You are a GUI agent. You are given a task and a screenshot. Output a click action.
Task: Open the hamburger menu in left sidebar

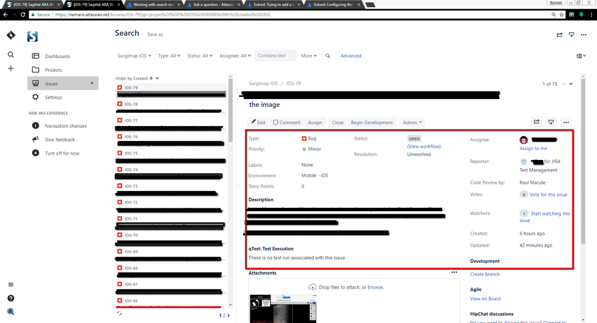11,285
